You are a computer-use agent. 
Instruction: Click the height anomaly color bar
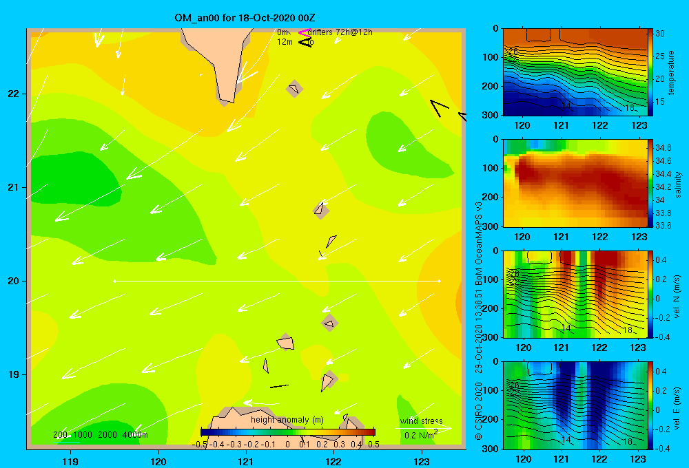(x=288, y=432)
